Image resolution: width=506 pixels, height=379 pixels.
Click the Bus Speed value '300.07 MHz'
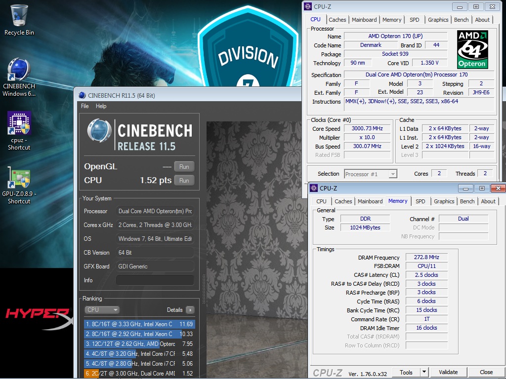[367, 146]
